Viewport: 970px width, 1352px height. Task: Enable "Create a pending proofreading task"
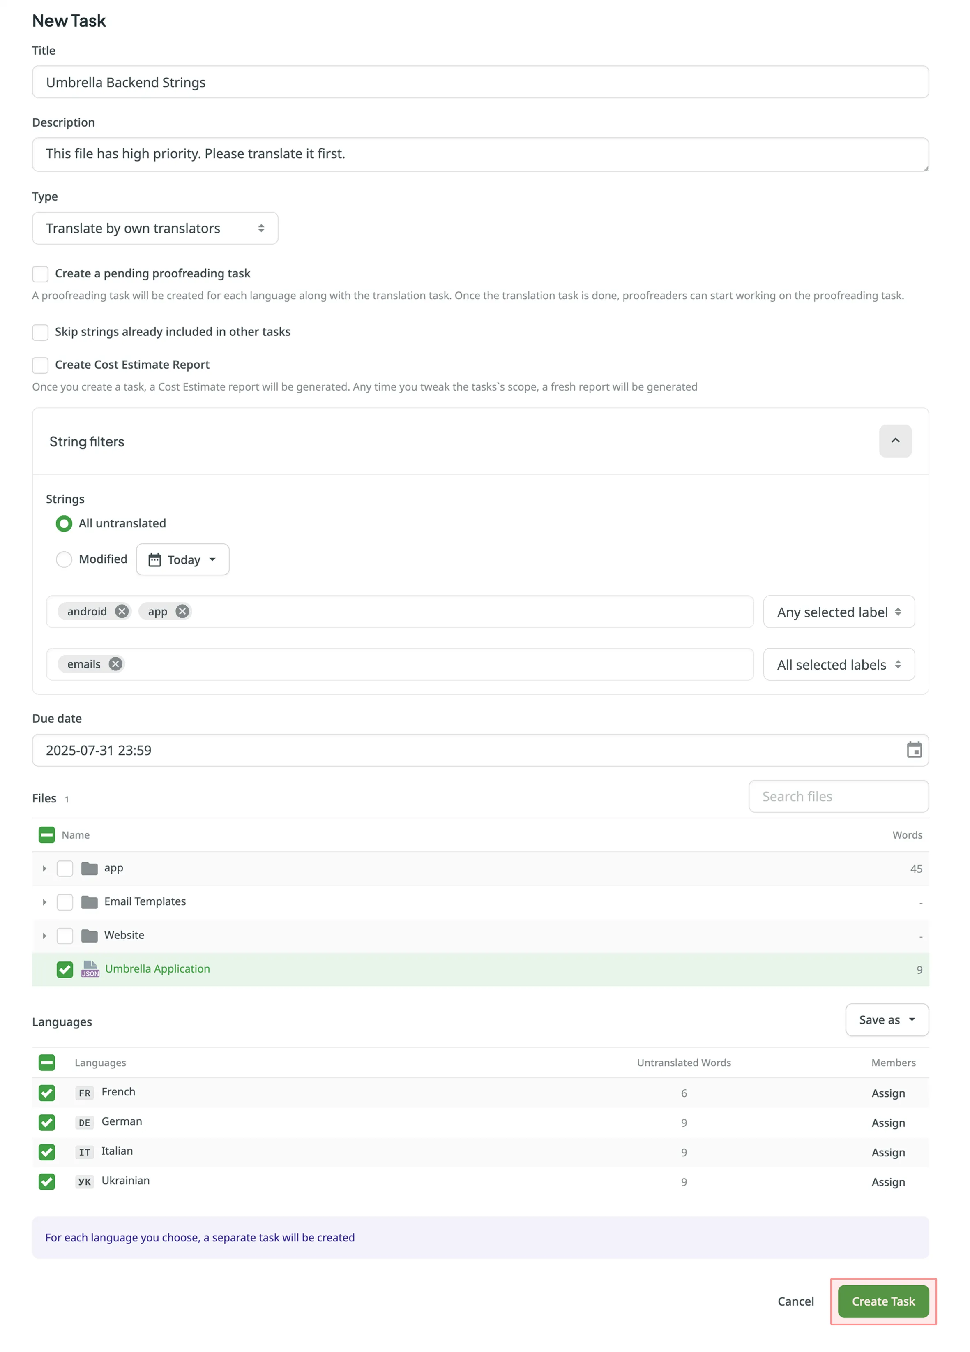coord(40,274)
